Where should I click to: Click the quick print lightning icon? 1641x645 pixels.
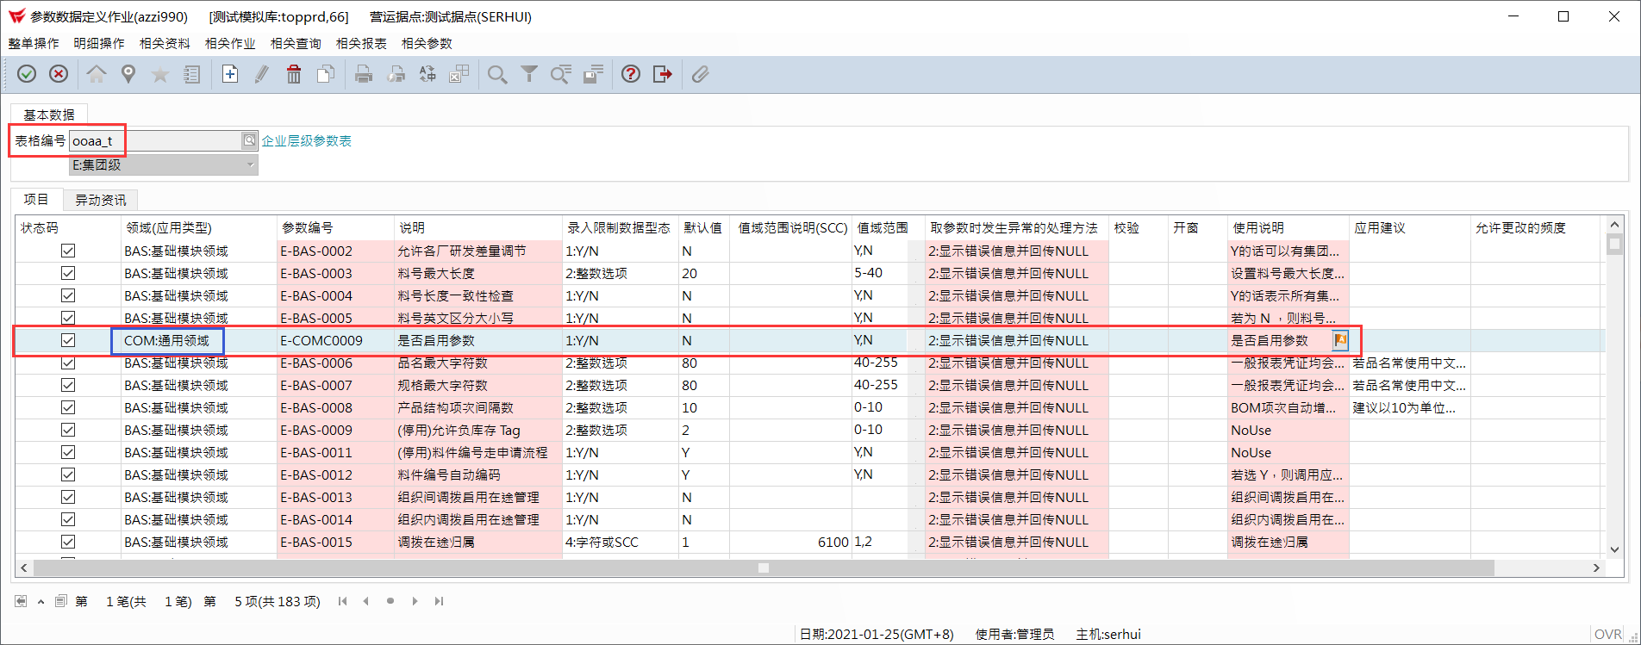[x=396, y=75]
